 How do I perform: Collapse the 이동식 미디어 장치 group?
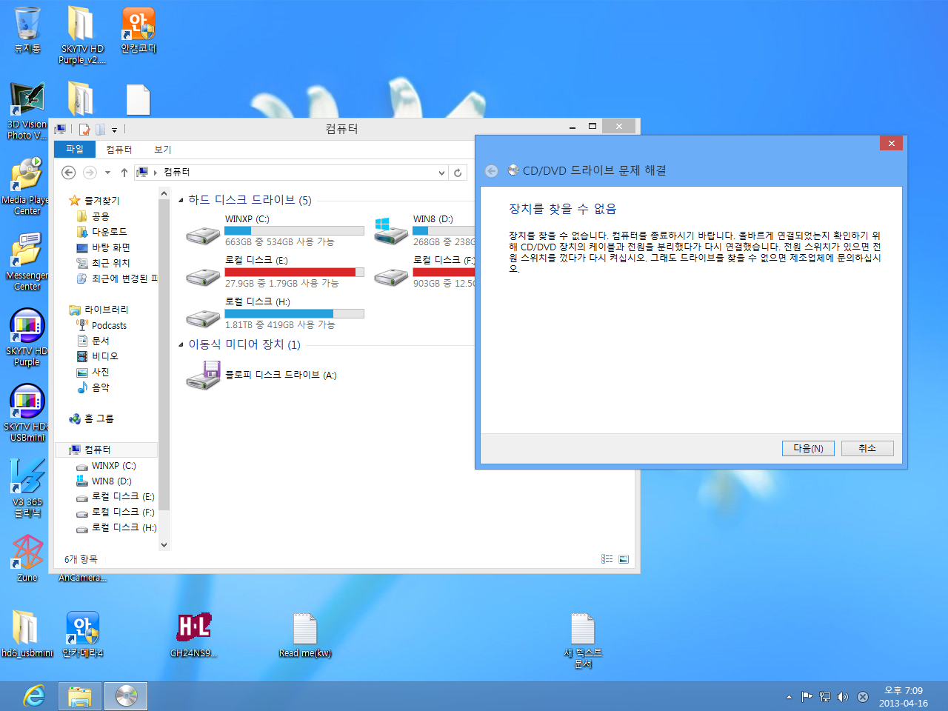coord(181,344)
